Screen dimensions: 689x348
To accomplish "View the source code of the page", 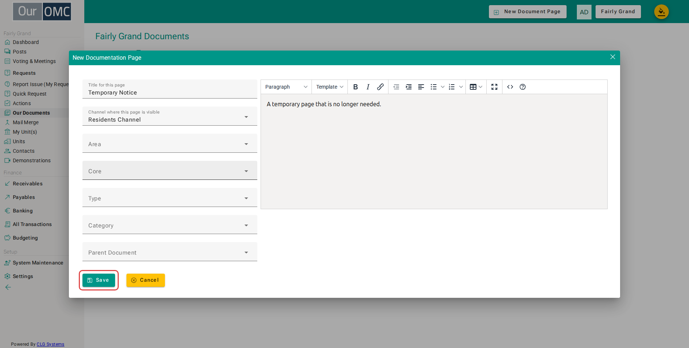I will click(510, 87).
